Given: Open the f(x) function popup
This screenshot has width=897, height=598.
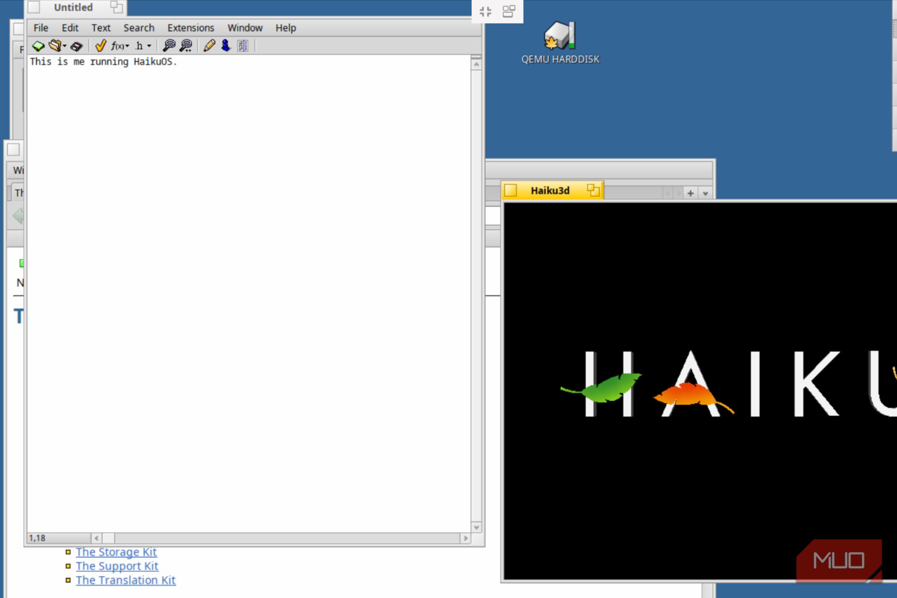Looking at the screenshot, I should [120, 46].
